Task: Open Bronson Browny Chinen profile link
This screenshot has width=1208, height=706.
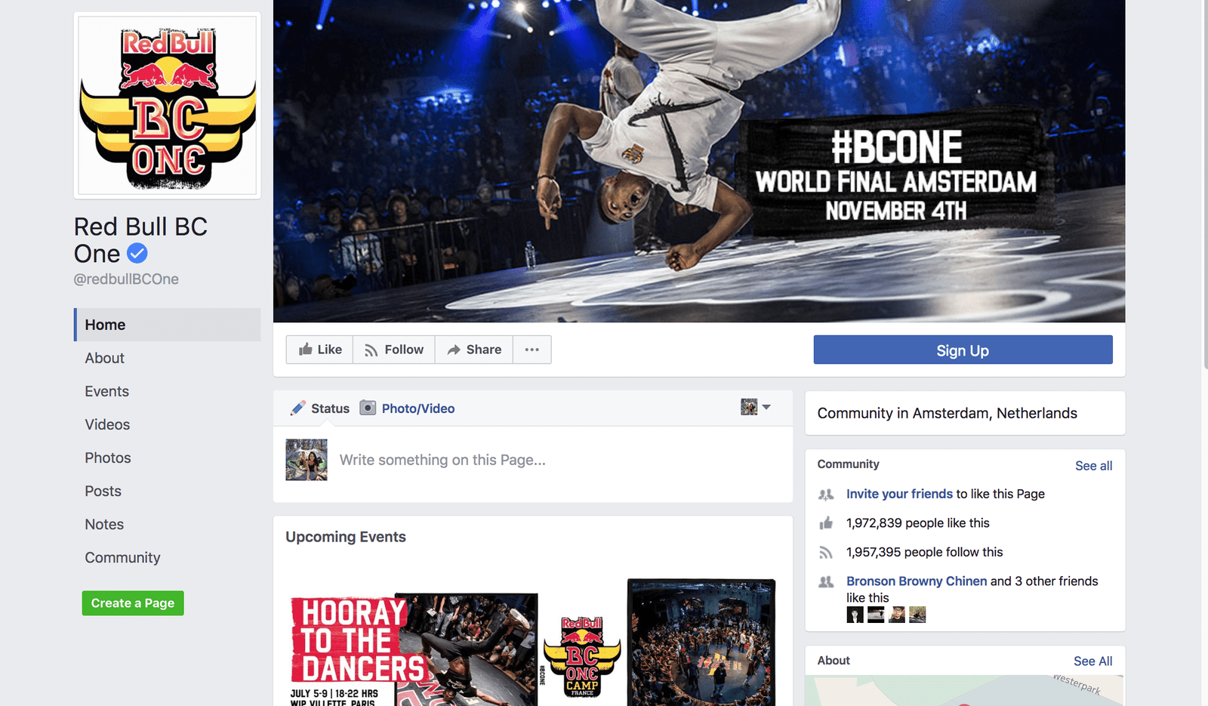Action: coord(917,581)
